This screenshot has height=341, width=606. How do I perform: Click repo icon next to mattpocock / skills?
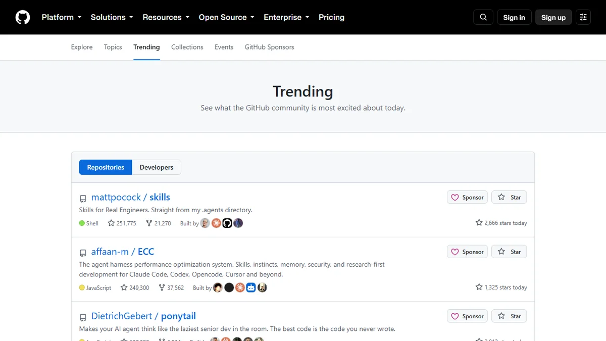[x=83, y=199]
